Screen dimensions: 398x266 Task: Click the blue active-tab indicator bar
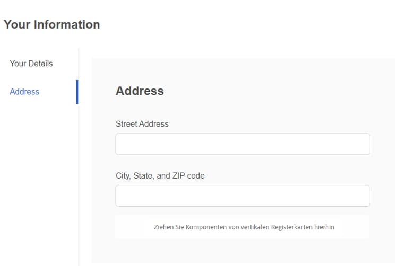[x=77, y=92]
